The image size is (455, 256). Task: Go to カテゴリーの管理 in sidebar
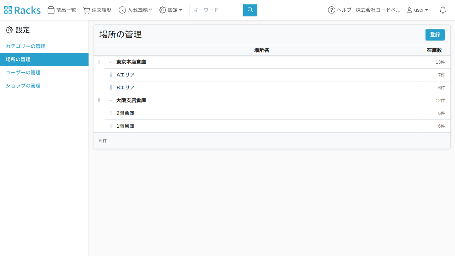pos(26,46)
